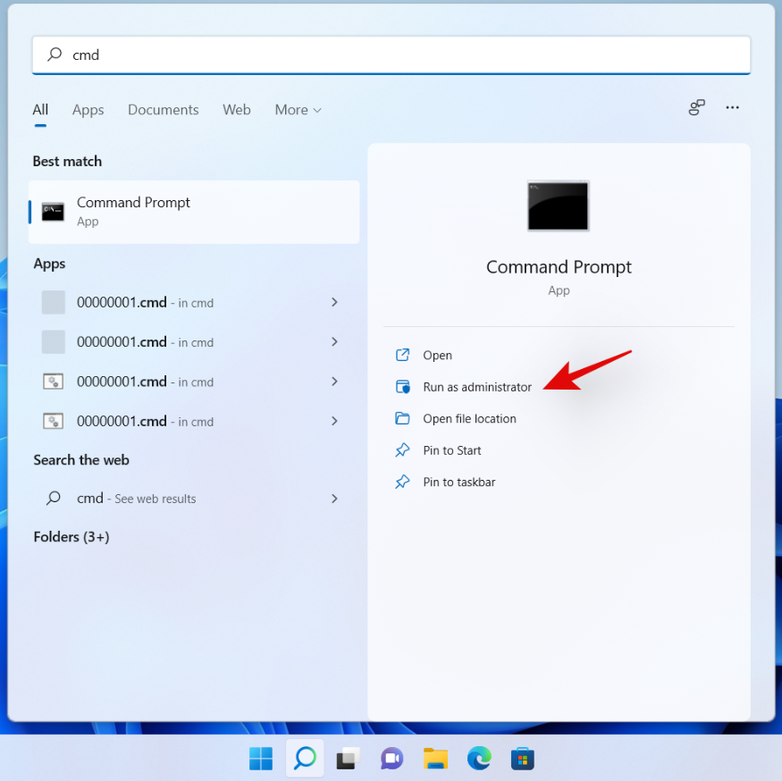
Task: Expand the cmd web search suggestion
Action: tap(333, 499)
